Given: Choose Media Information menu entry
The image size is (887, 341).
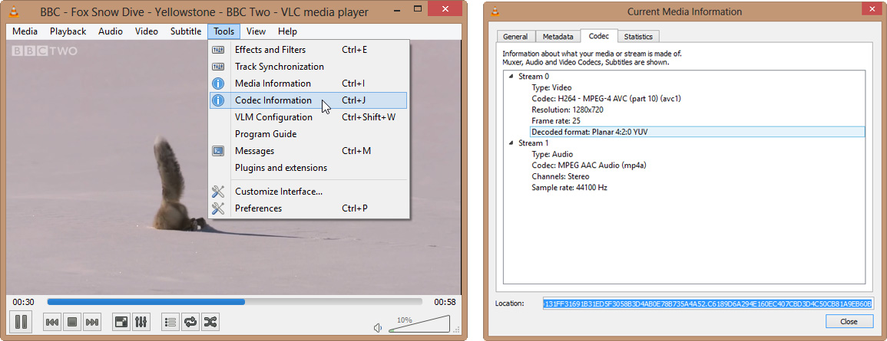Looking at the screenshot, I should [308, 84].
